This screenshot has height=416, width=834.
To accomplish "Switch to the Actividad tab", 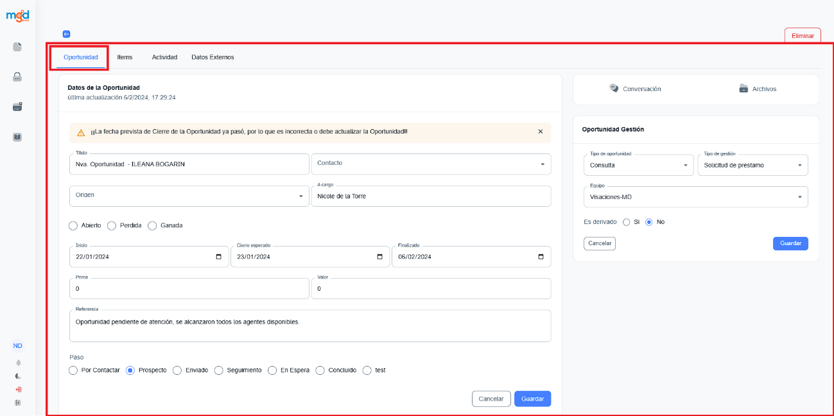I will click(164, 57).
